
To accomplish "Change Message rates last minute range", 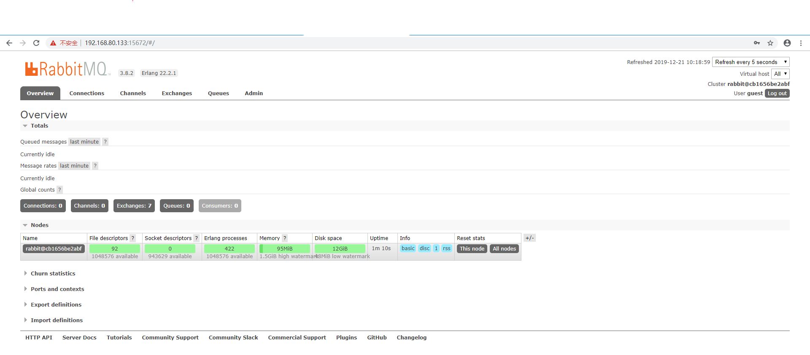I will pos(74,166).
